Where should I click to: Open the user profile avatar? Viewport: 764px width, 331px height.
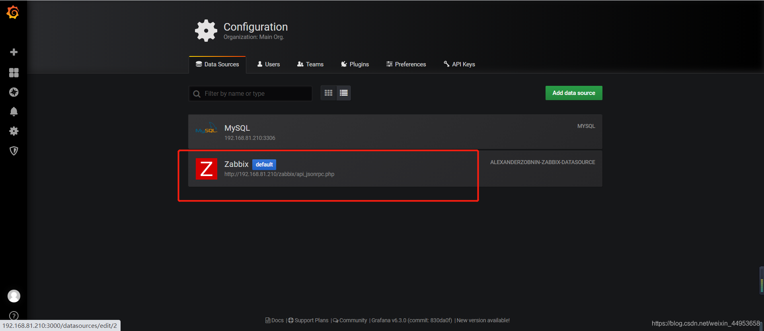coord(14,296)
